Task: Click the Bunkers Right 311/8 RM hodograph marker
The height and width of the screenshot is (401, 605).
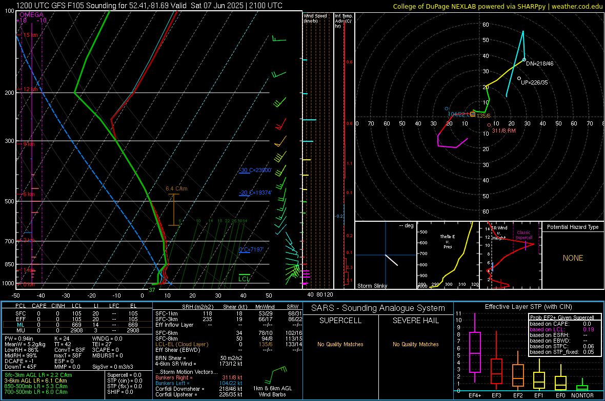Action: point(489,125)
